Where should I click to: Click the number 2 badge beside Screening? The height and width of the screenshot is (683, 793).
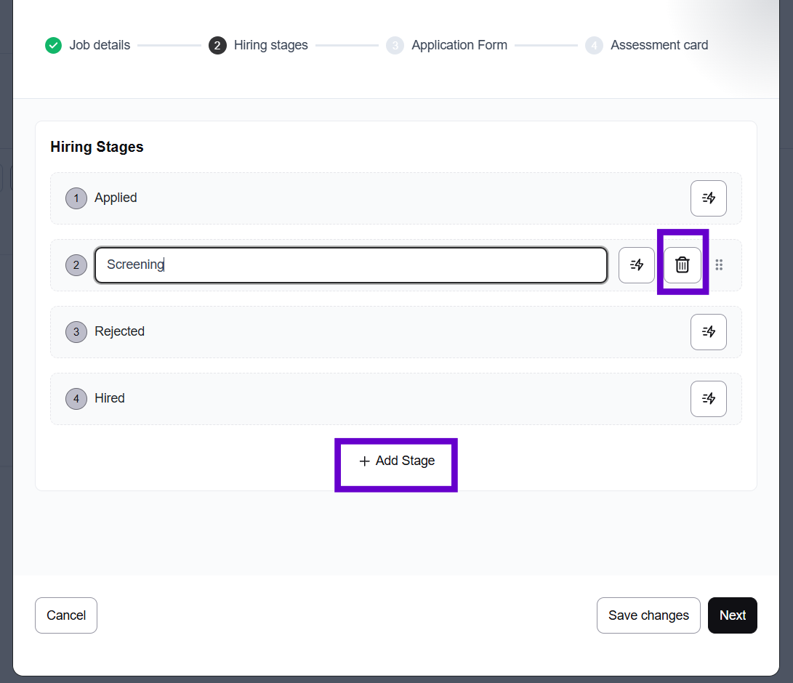pos(76,265)
